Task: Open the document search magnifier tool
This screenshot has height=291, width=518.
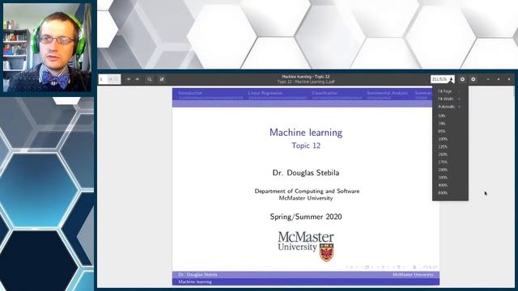Action: (150, 79)
